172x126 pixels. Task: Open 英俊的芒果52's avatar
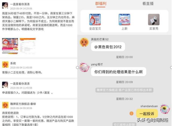[x=84, y=42]
